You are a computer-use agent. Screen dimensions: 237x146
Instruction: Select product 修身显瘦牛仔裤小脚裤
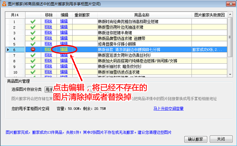117,44
